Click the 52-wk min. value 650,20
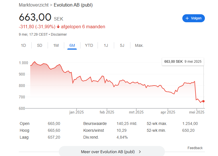 coord(188,130)
